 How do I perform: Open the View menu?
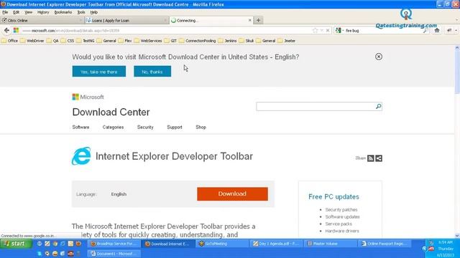pos(29,12)
